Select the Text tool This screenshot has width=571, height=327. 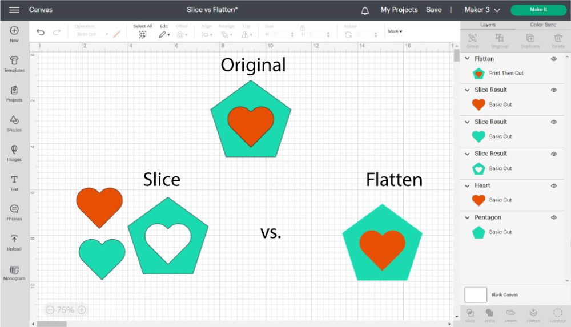coord(14,183)
